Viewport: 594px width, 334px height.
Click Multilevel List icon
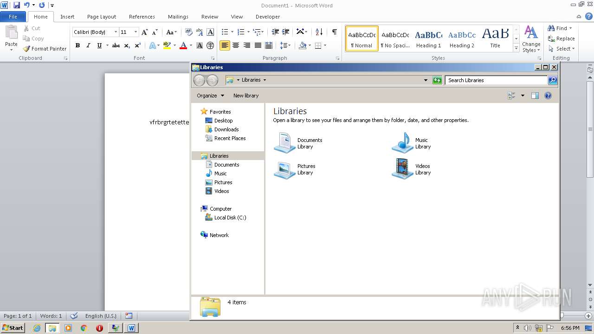257,32
